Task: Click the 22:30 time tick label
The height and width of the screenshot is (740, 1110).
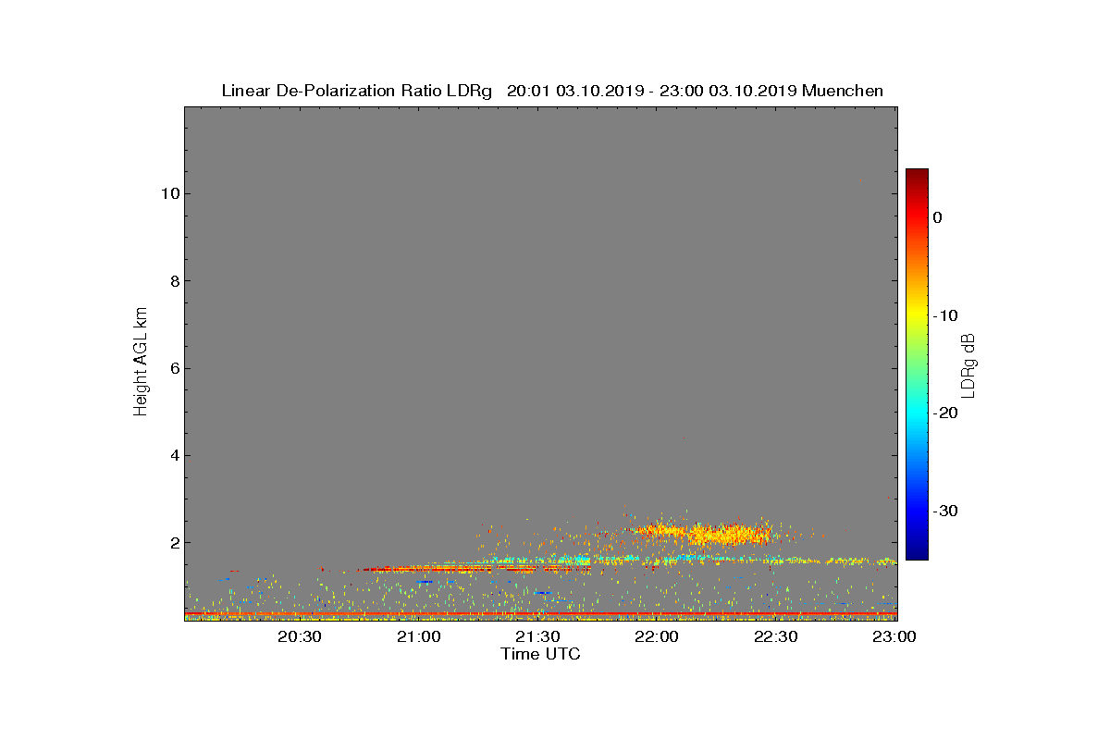Action: pyautogui.click(x=777, y=637)
